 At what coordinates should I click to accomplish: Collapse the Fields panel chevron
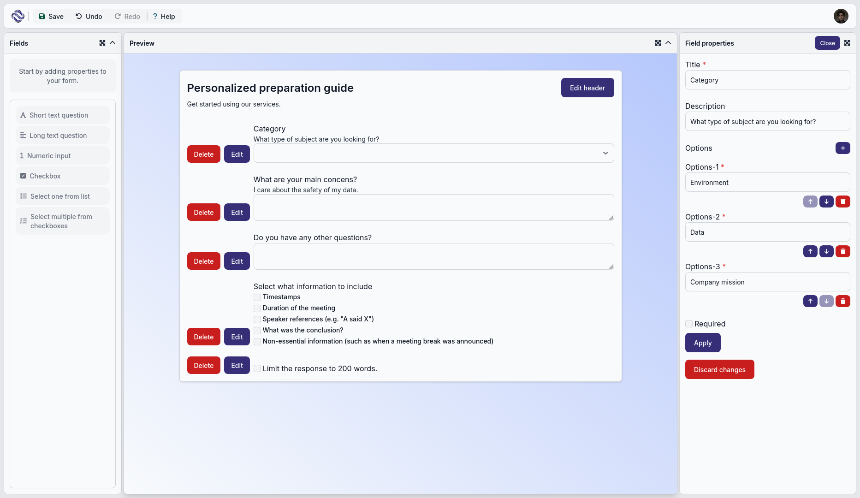[113, 43]
